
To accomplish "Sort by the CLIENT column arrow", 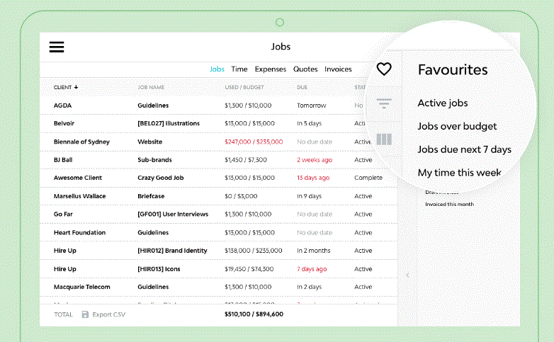I will pyautogui.click(x=76, y=87).
